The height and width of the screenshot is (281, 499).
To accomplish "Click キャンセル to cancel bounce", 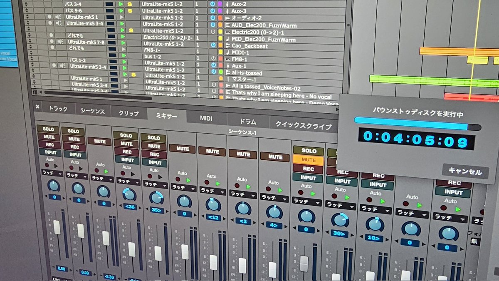I will [465, 172].
